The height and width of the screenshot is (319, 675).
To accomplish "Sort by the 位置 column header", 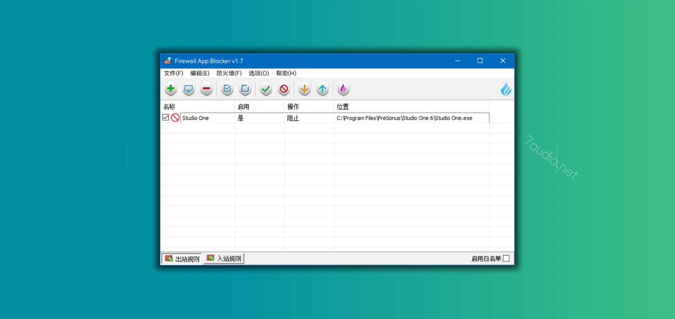I will coord(412,107).
